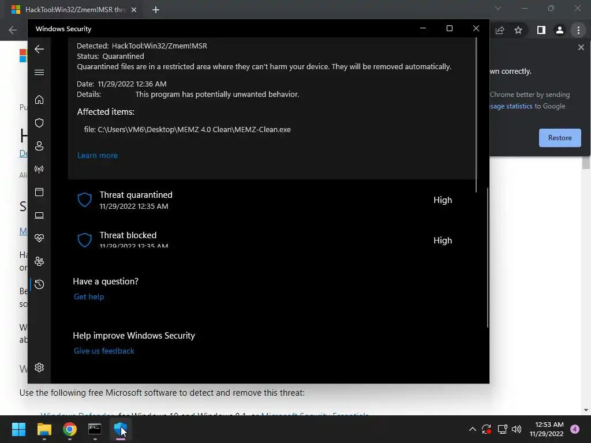The height and width of the screenshot is (443, 591).
Task: Open Firewall & network protection icon
Action: (x=39, y=169)
